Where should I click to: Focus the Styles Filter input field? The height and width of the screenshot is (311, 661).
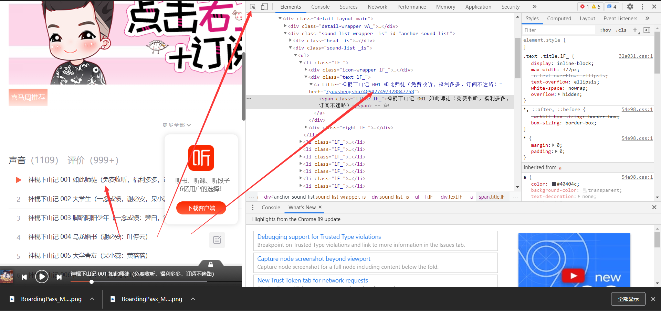point(559,30)
